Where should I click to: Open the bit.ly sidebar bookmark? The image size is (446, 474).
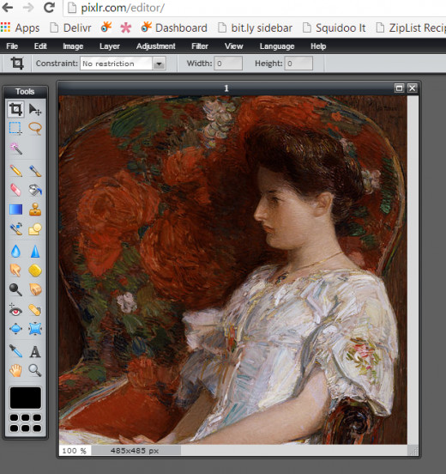click(x=255, y=27)
